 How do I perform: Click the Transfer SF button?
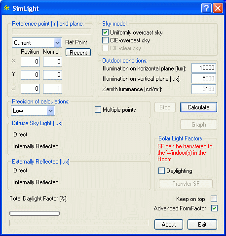tap(186, 184)
